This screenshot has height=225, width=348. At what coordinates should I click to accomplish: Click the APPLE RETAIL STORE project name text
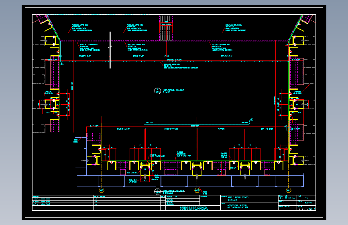coord(239,197)
